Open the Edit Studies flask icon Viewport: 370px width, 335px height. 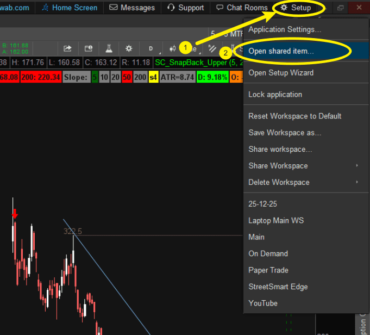click(108, 48)
